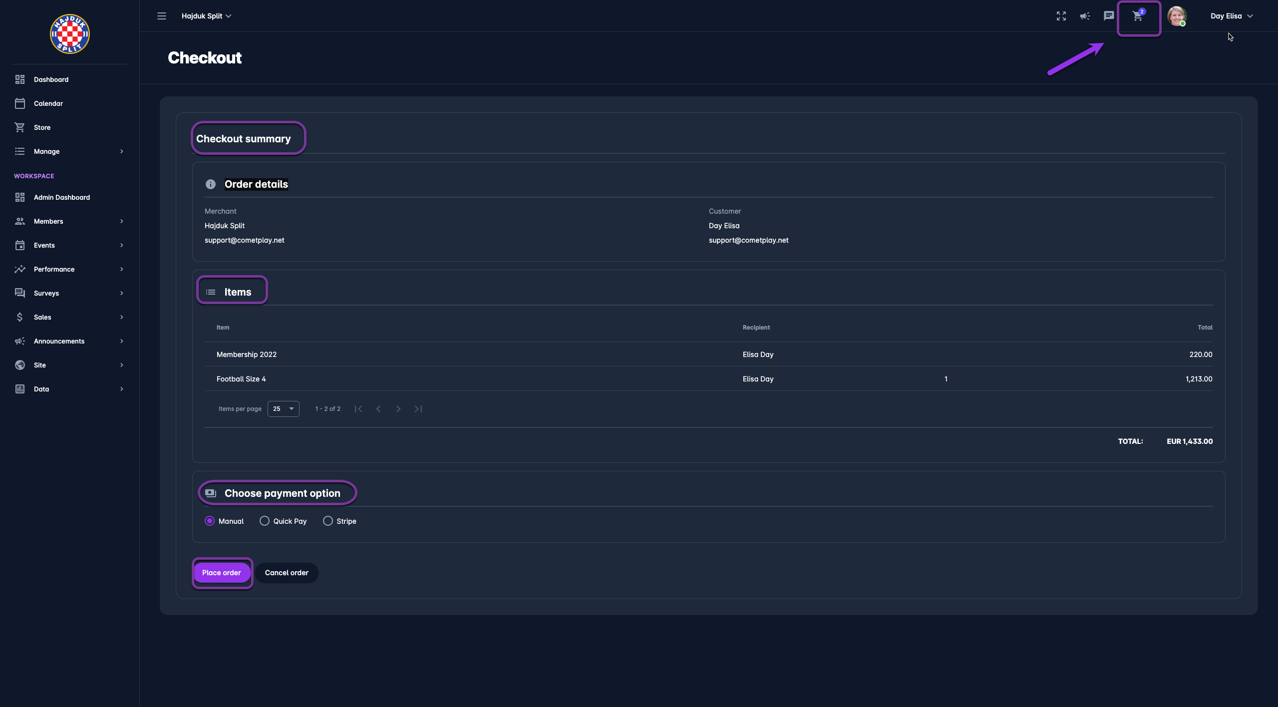Expand the Day Elisa user menu
The height and width of the screenshot is (707, 1278).
pos(1231,16)
